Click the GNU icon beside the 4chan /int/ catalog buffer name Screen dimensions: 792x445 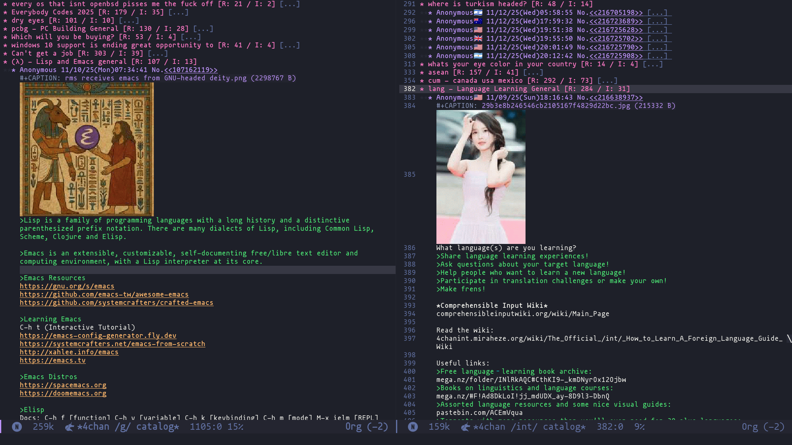pos(466,427)
